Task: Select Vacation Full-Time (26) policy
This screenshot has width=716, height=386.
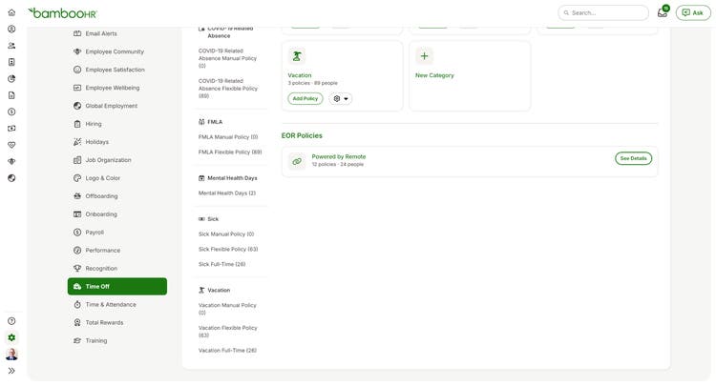Action: tap(227, 351)
